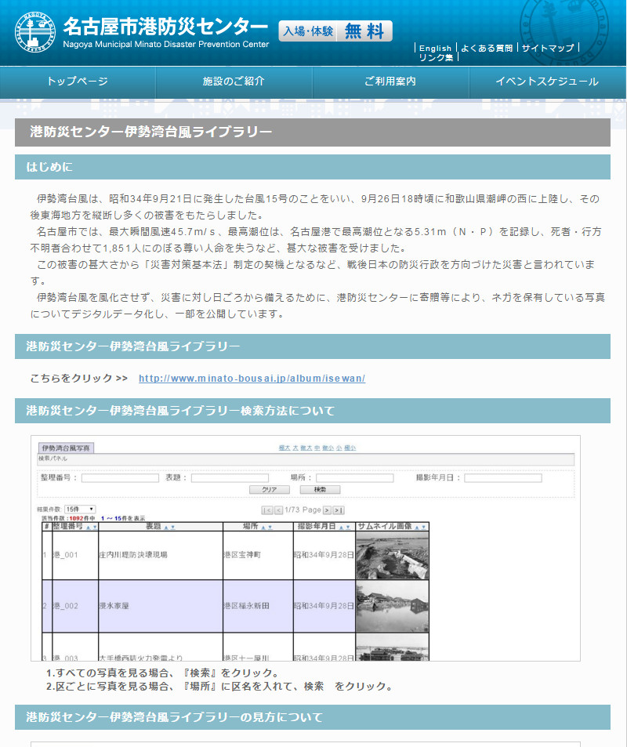Click the クリア button in the search panel
The image size is (627, 747).
269,490
